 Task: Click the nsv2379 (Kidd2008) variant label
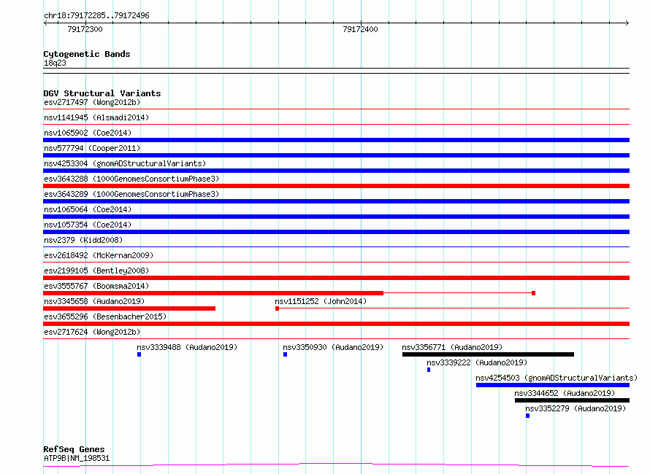(83, 240)
